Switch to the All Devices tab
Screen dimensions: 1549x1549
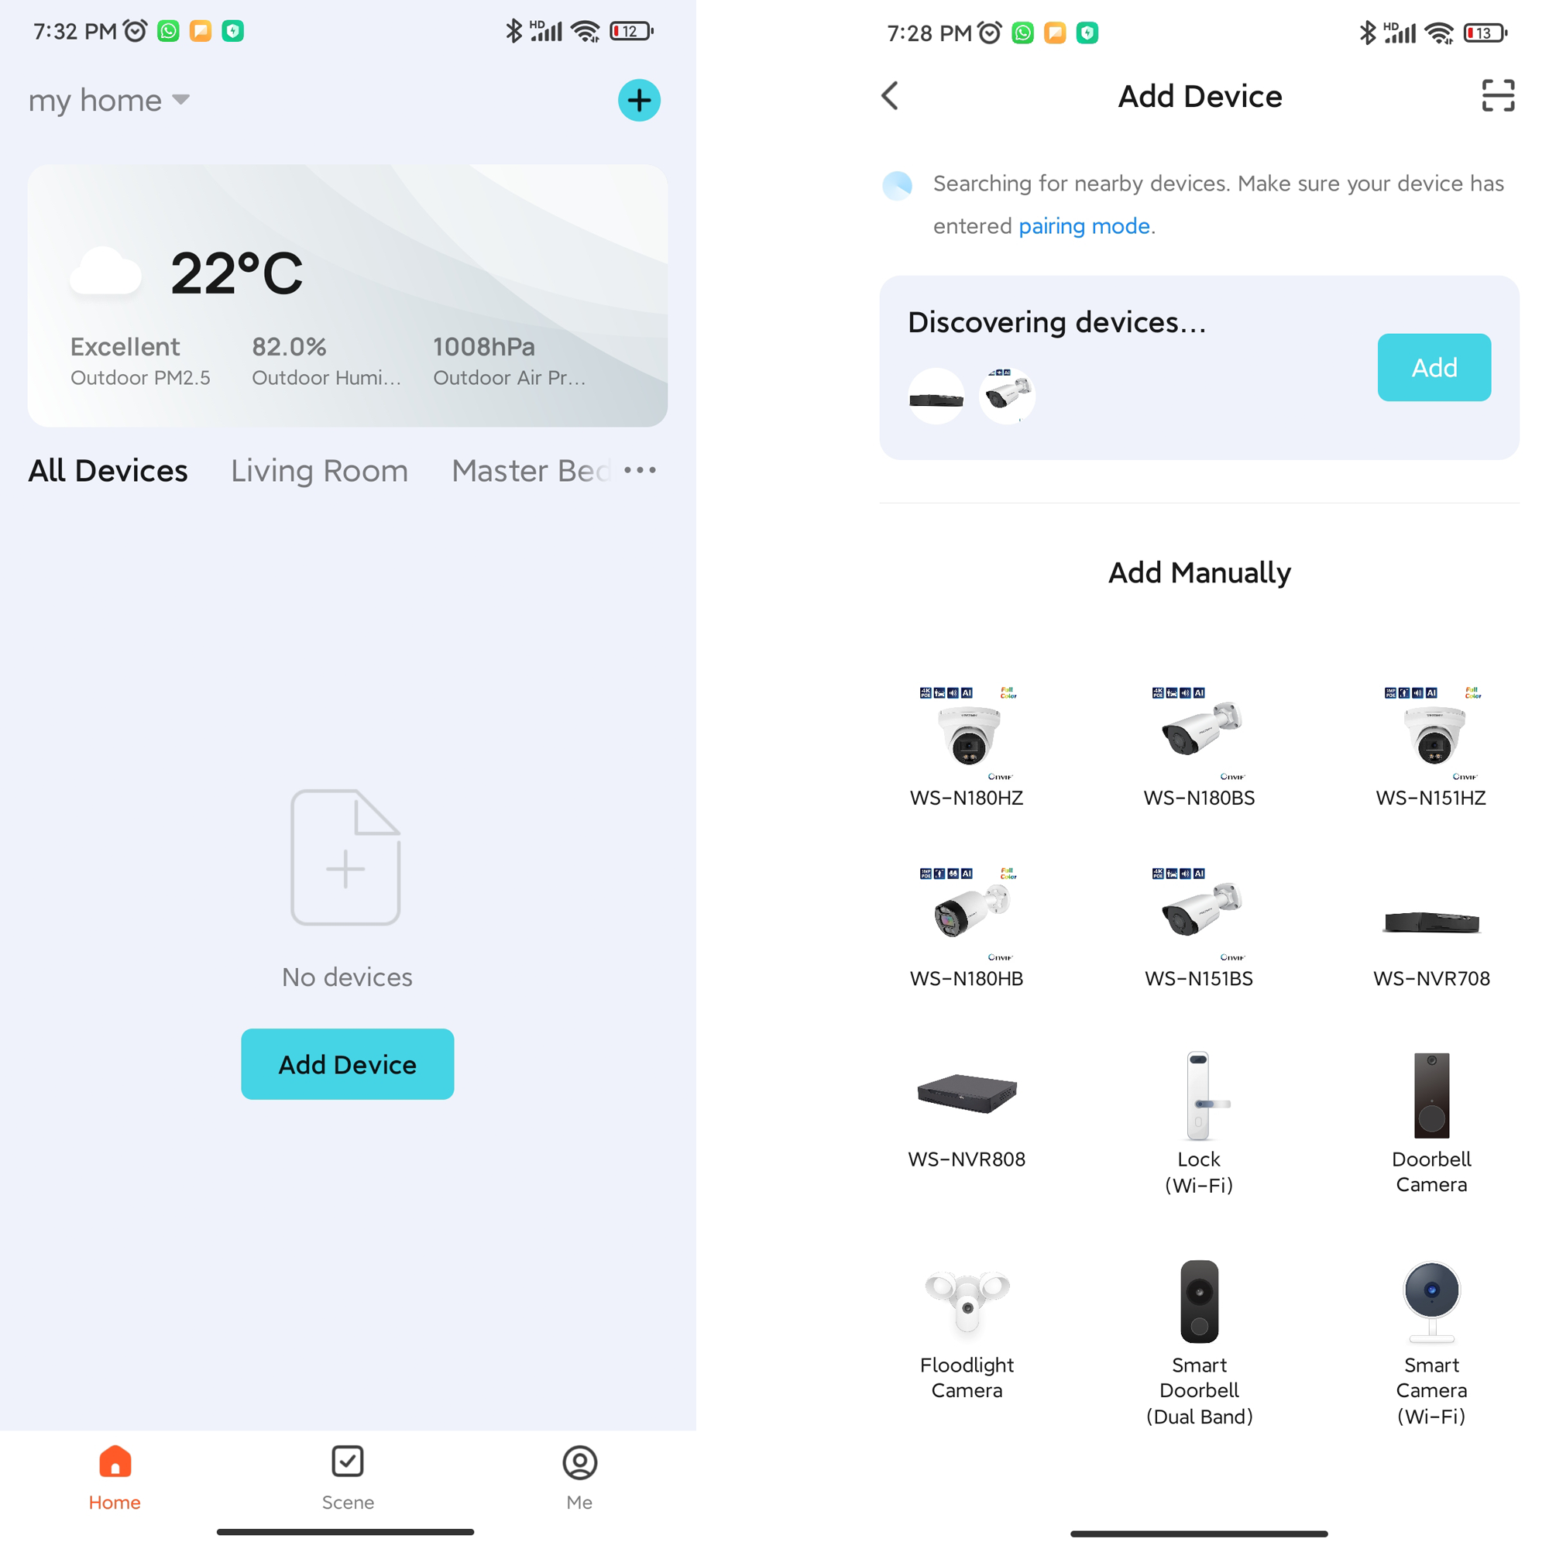pyautogui.click(x=108, y=471)
